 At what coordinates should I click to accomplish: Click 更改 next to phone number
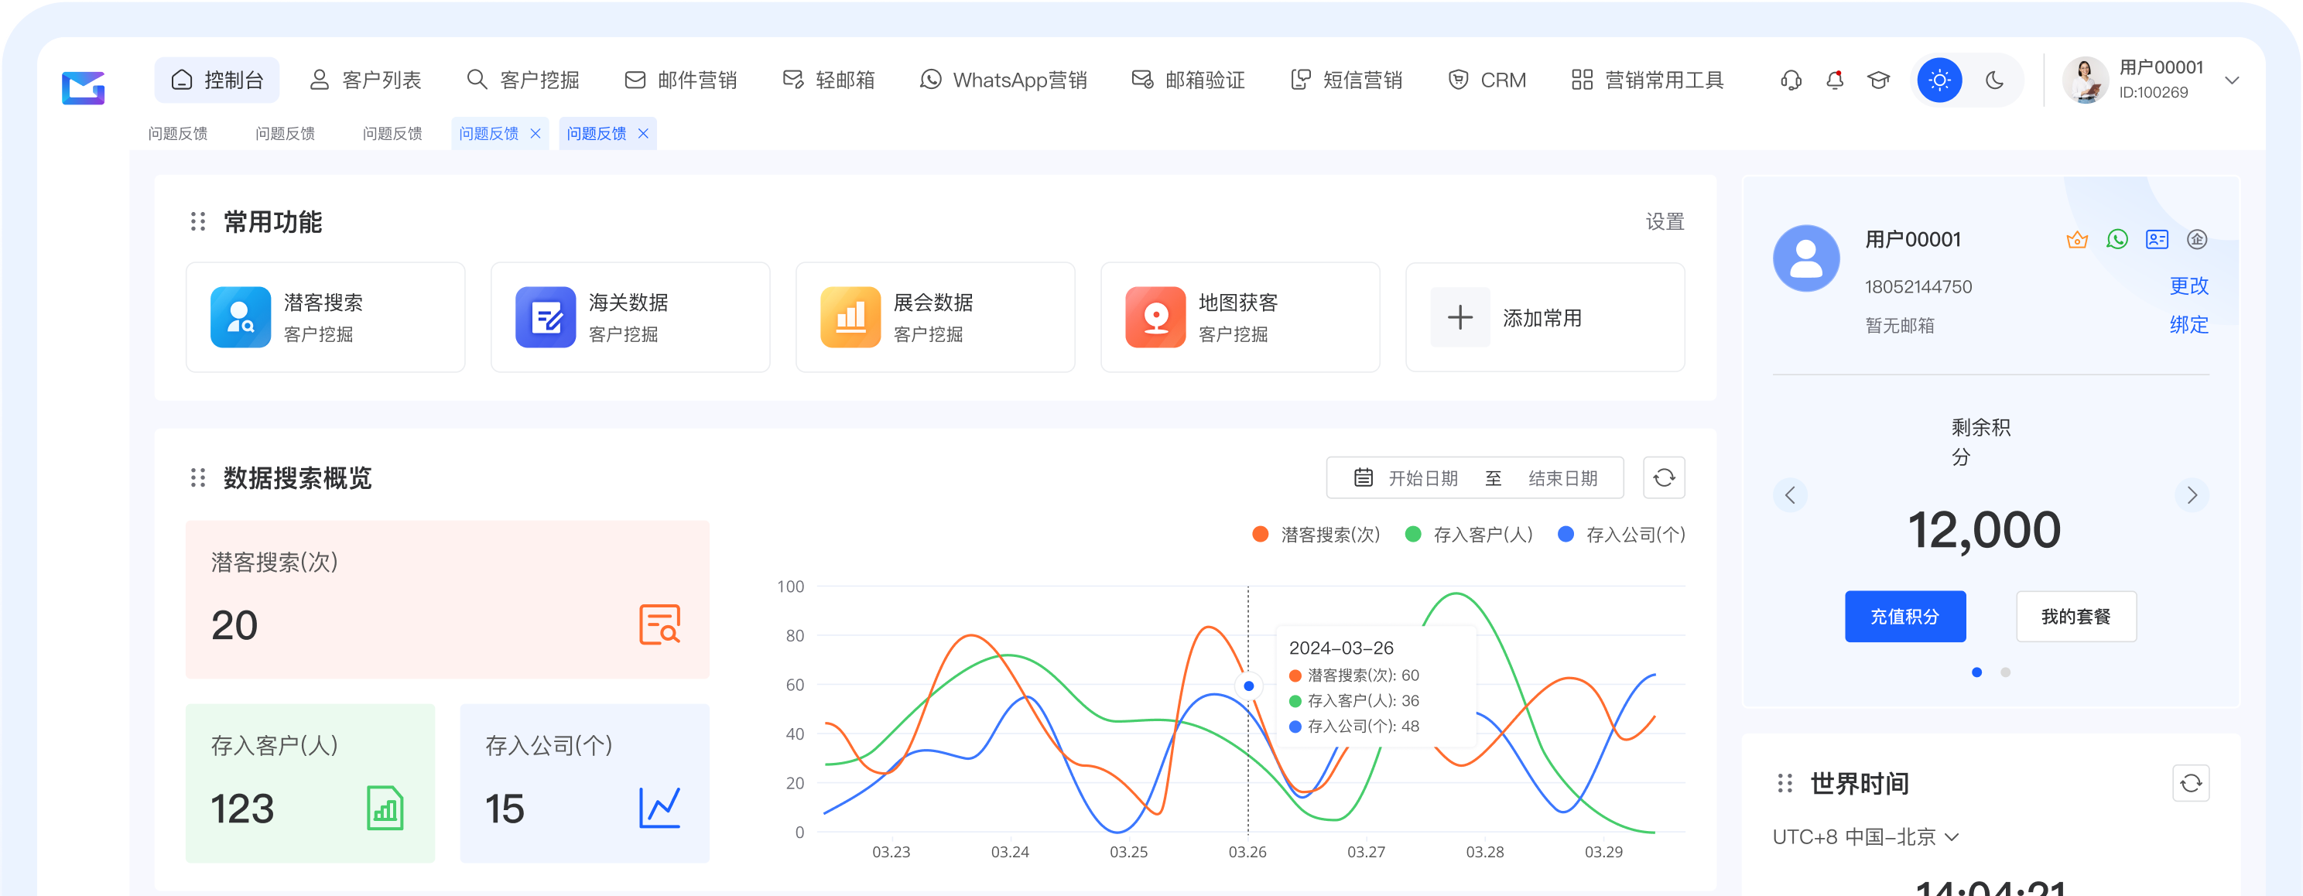point(2188,286)
